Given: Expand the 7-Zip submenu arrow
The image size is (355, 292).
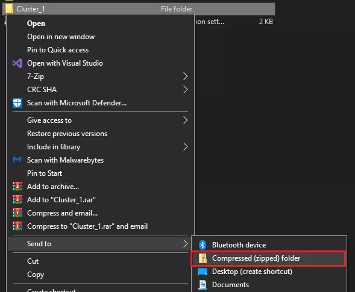Looking at the screenshot, I should 185,76.
